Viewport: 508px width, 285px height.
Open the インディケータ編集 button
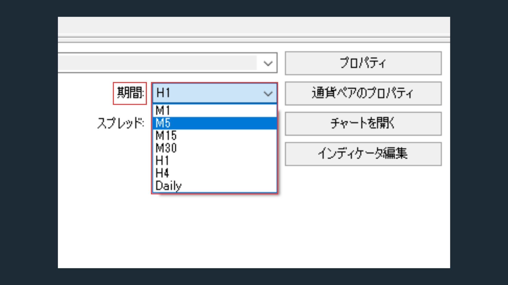[363, 154]
